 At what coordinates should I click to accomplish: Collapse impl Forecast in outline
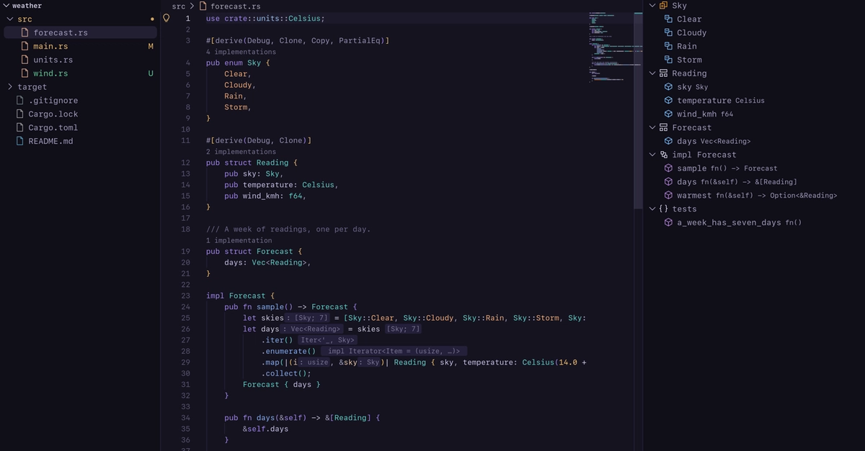click(x=652, y=155)
